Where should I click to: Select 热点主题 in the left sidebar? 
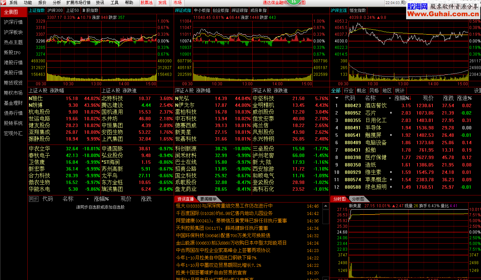13,42
